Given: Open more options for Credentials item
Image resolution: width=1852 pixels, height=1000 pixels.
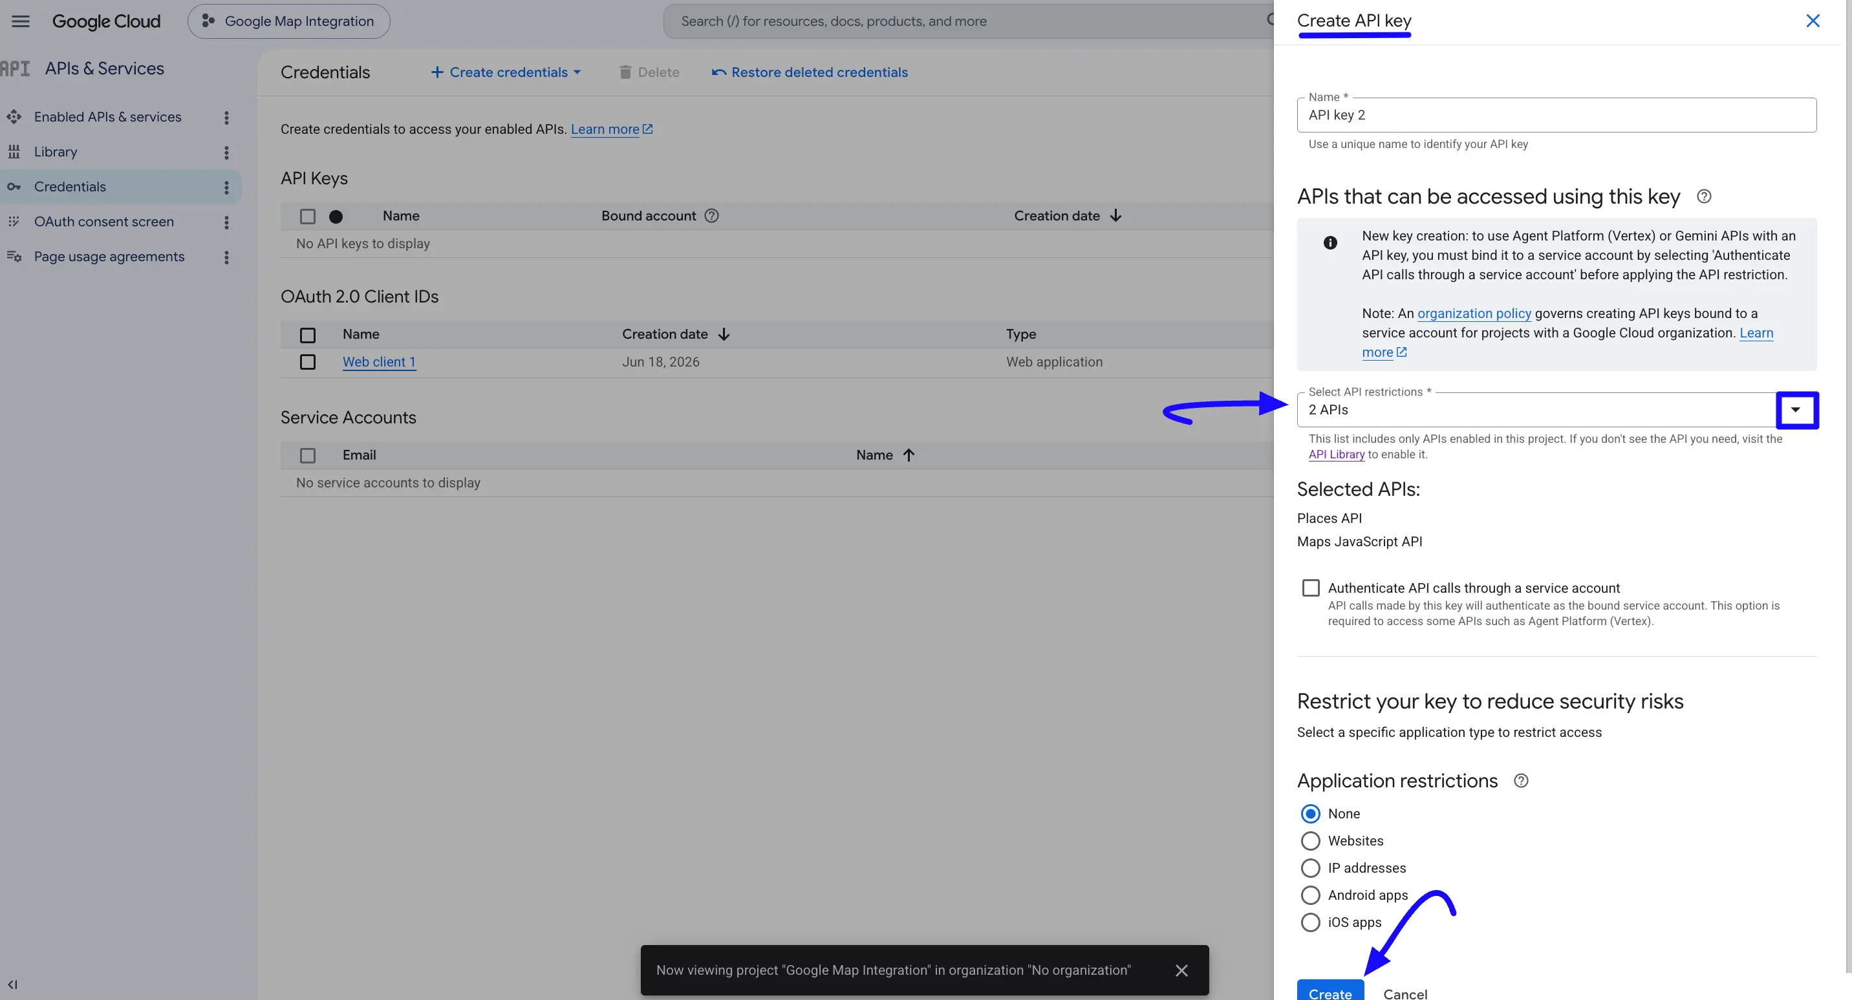Looking at the screenshot, I should [226, 187].
